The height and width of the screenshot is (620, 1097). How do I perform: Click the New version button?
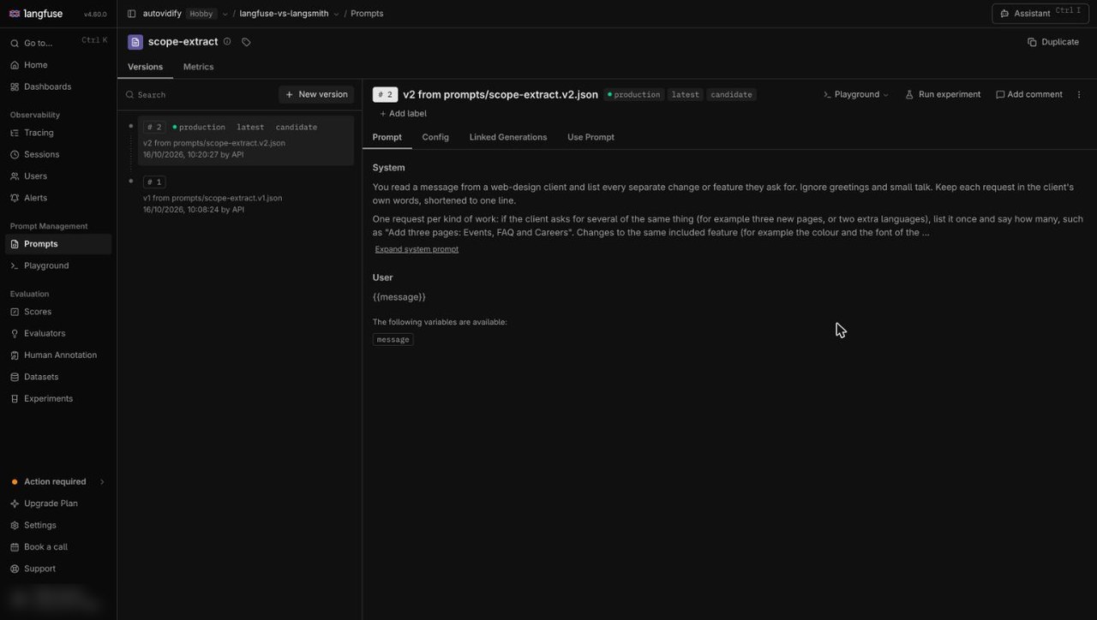316,94
